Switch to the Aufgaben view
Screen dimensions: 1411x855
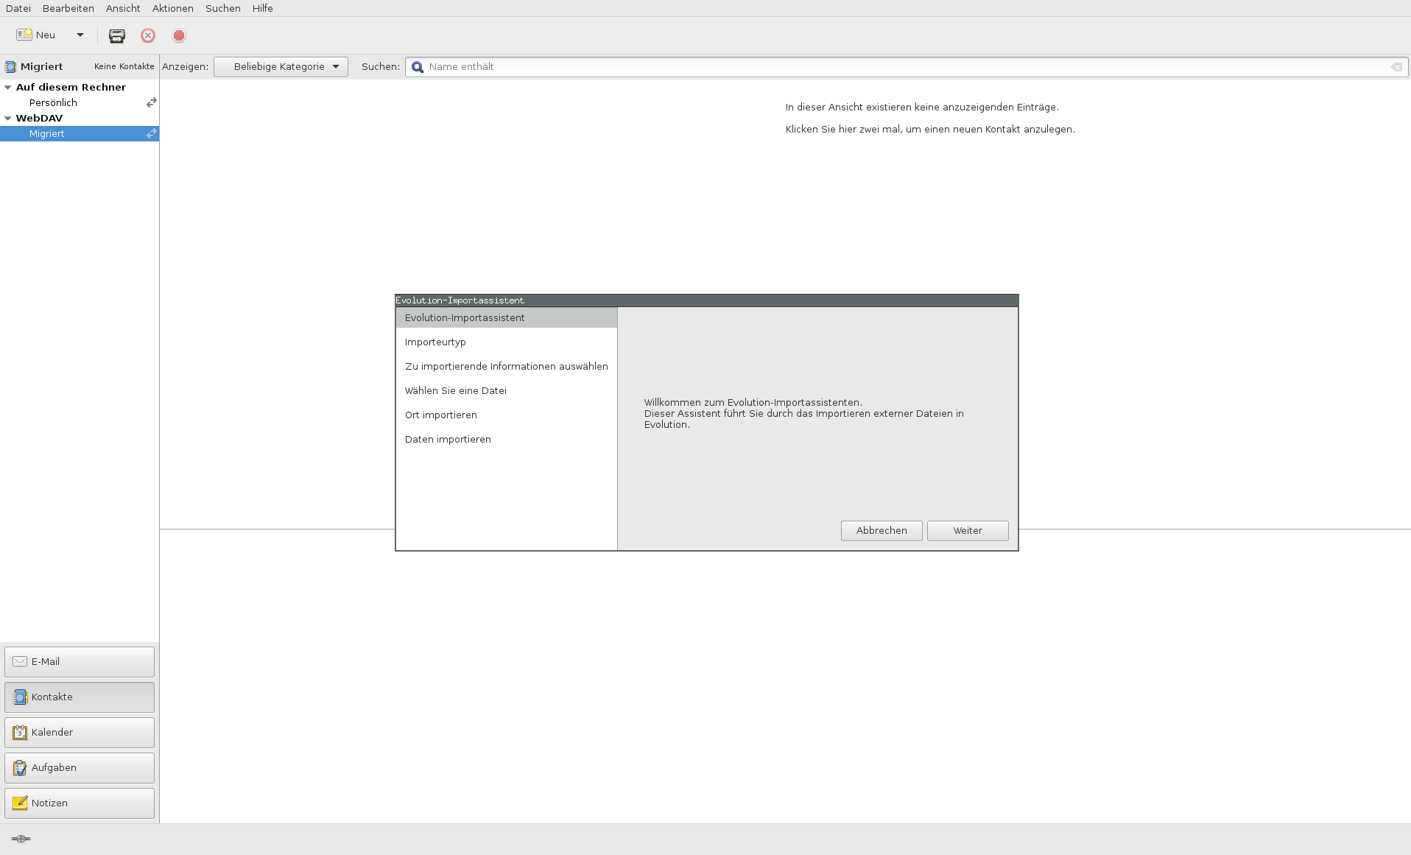tap(80, 768)
